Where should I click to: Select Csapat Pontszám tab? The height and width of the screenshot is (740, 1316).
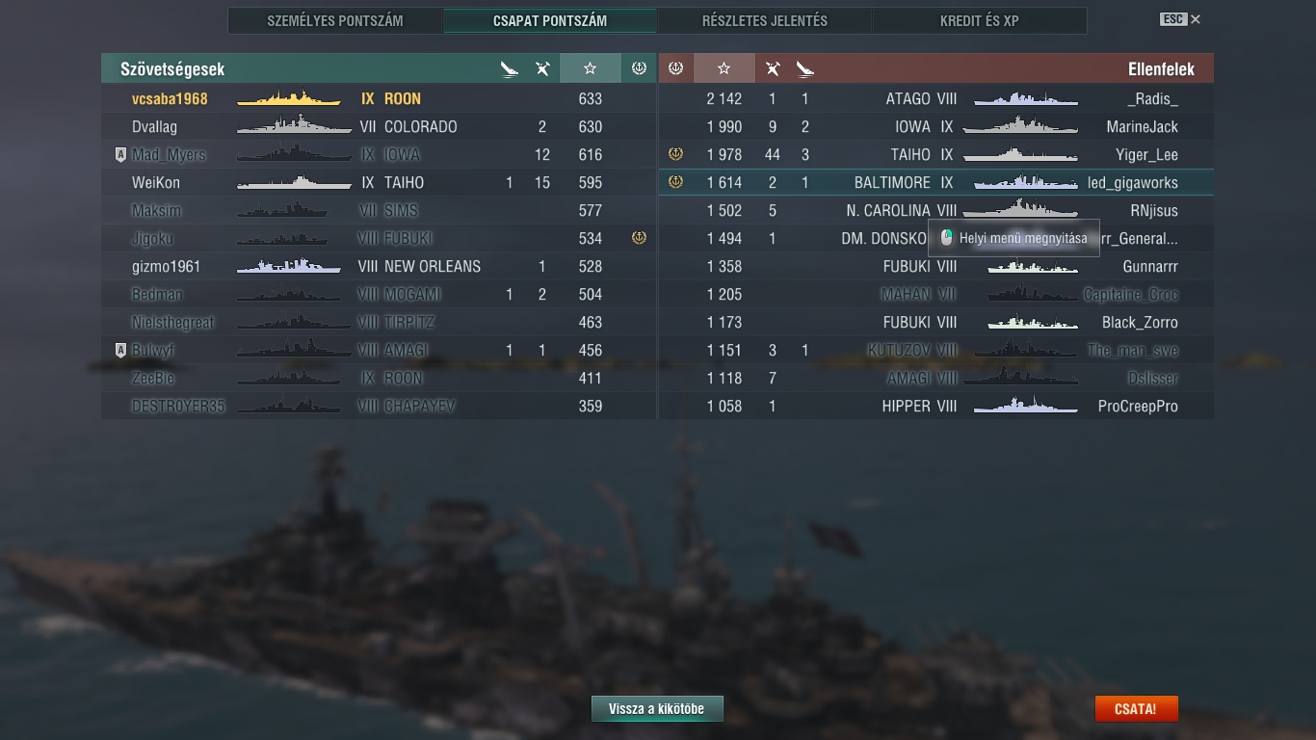click(550, 20)
